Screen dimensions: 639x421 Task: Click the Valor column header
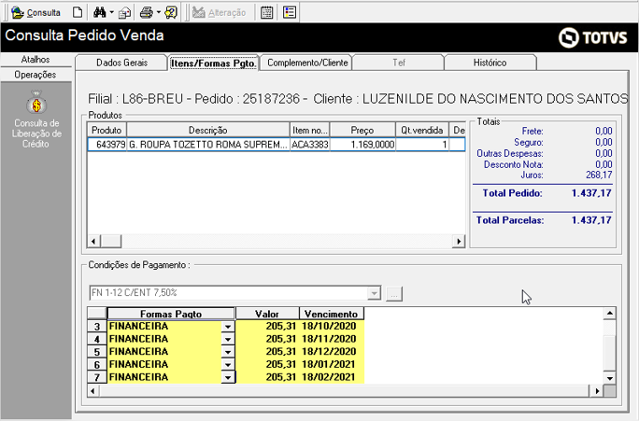tap(267, 314)
